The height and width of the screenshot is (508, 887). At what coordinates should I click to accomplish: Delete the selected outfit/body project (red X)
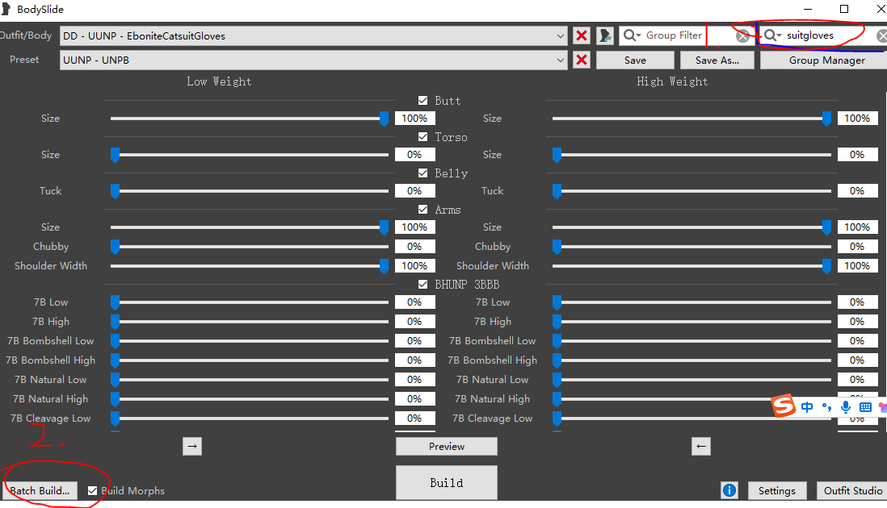point(581,35)
